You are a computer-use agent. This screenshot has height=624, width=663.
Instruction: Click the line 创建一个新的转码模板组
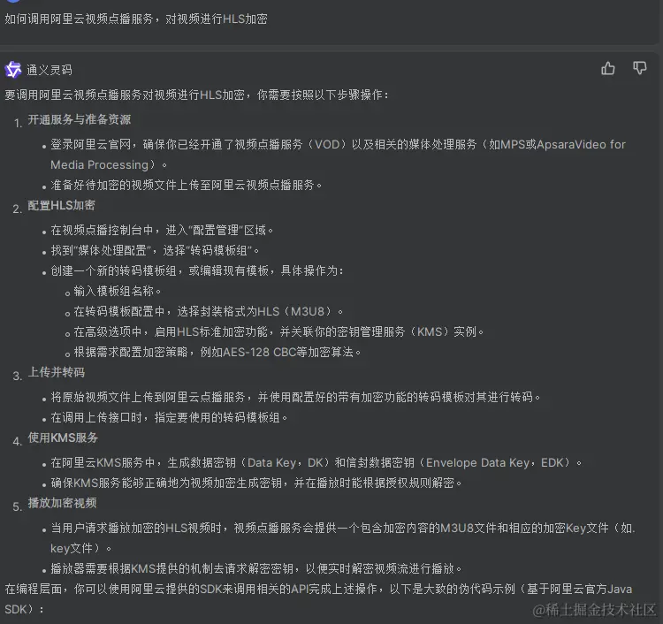(197, 271)
